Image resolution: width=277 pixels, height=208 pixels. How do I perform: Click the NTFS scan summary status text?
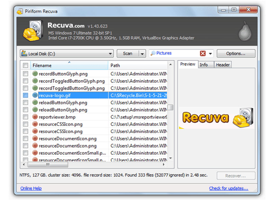(114, 175)
